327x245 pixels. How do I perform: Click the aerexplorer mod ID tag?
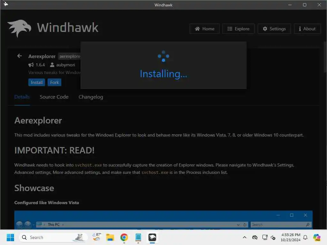click(x=70, y=56)
